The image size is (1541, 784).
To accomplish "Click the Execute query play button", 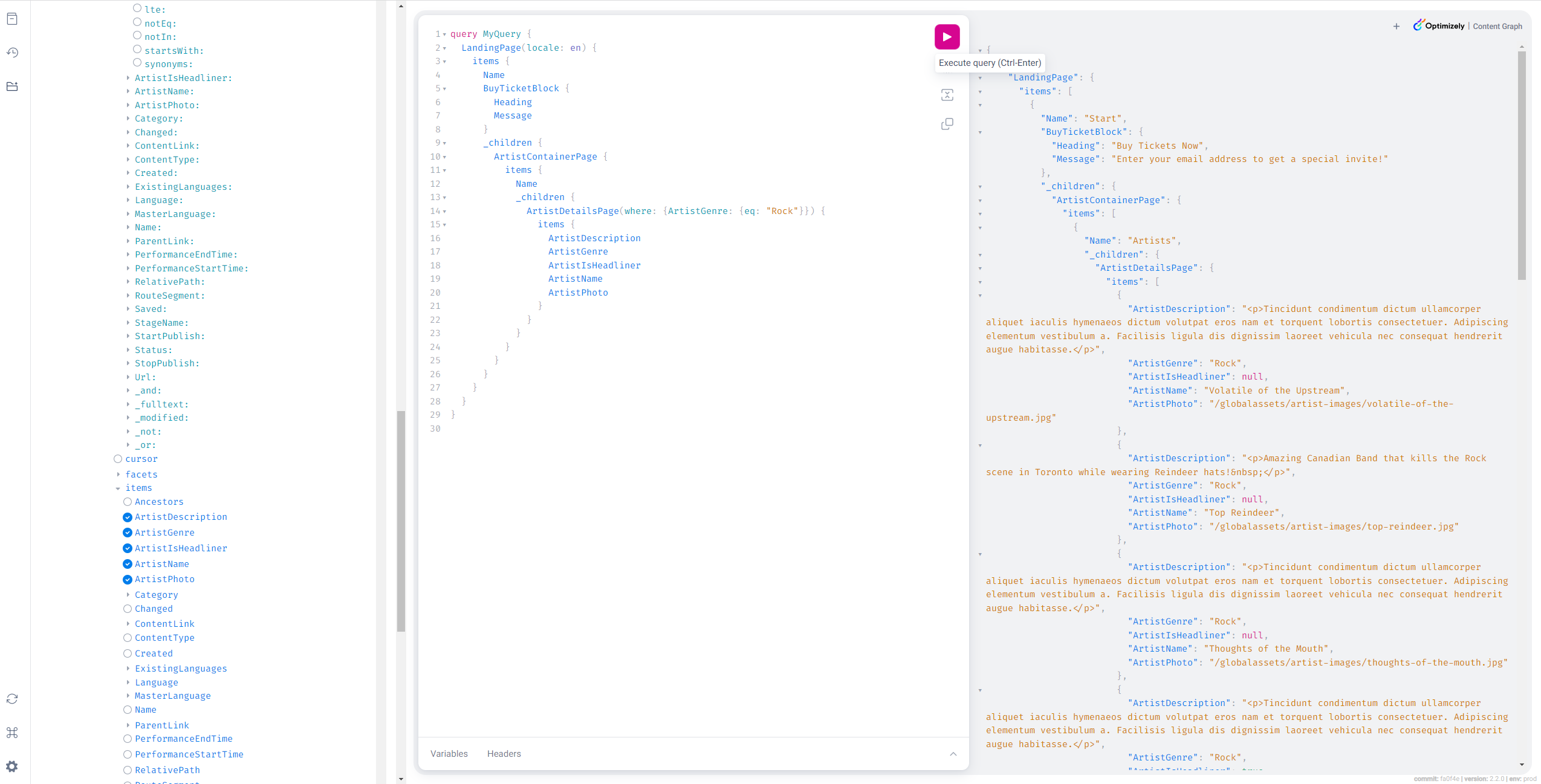I will click(947, 37).
